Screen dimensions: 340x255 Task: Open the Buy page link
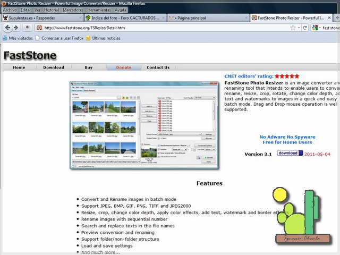click(89, 67)
